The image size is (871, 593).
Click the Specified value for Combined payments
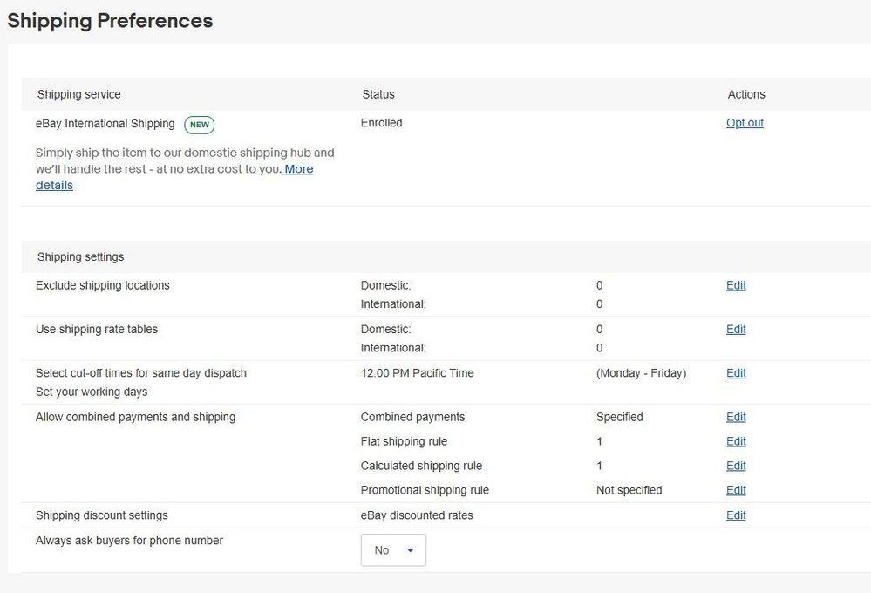619,417
